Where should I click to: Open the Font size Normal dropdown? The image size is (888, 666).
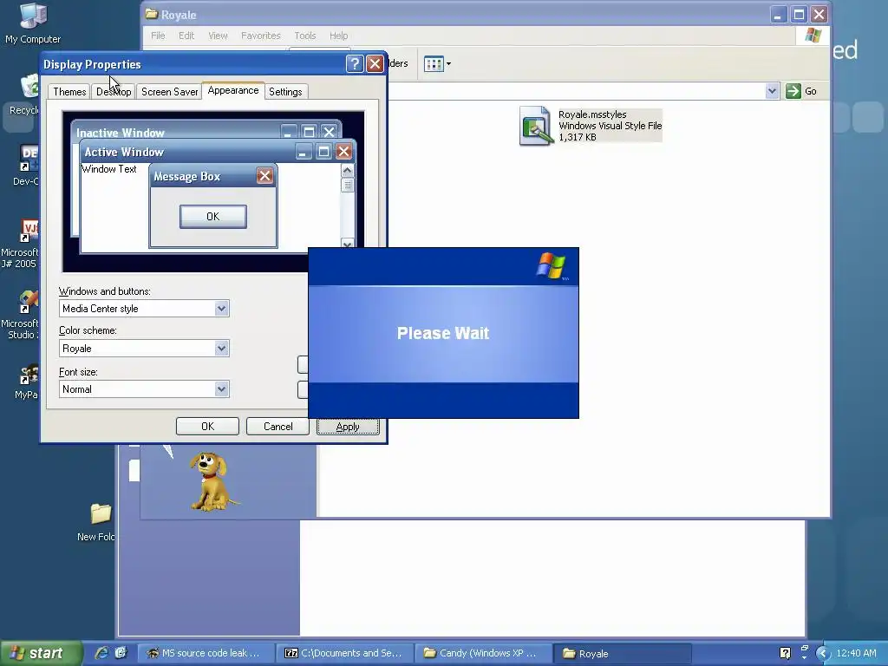click(x=221, y=389)
